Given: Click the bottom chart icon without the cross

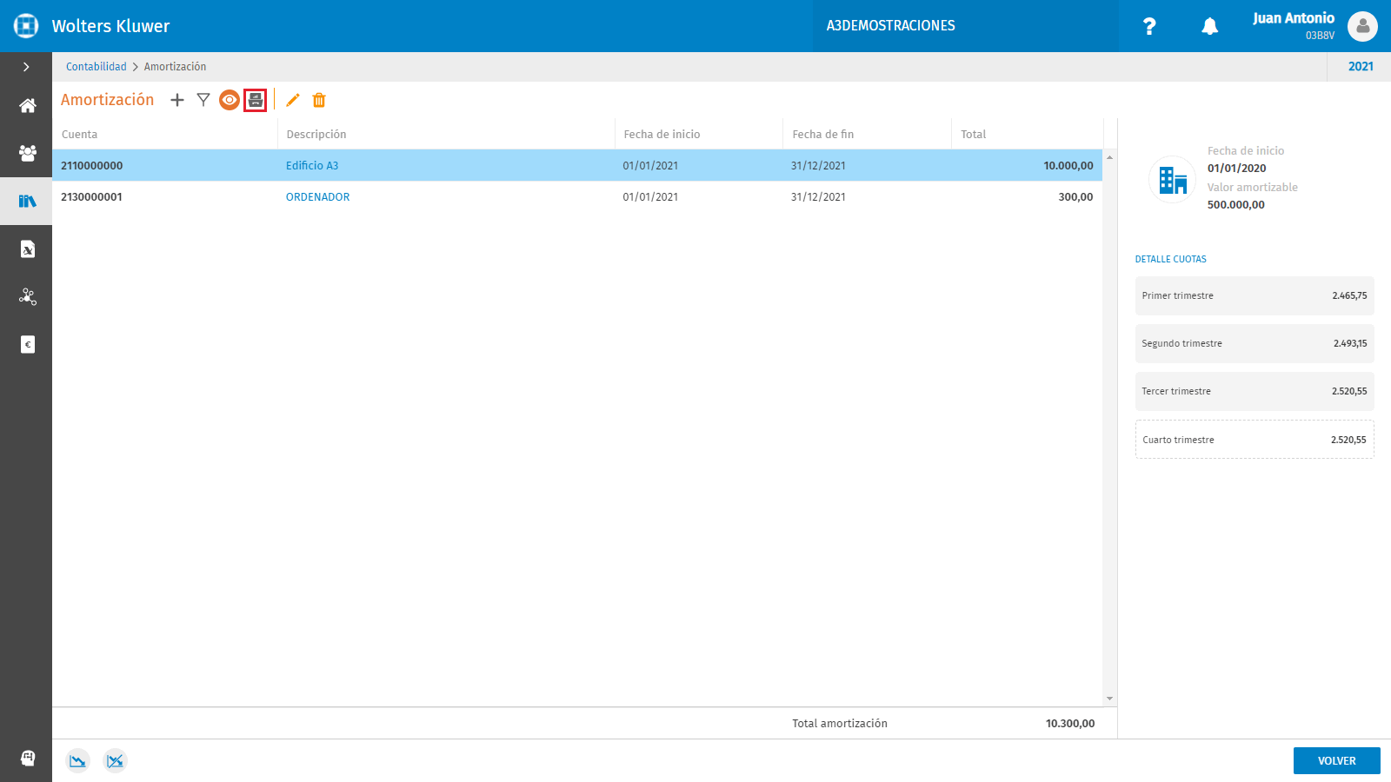Looking at the screenshot, I should pos(78,761).
